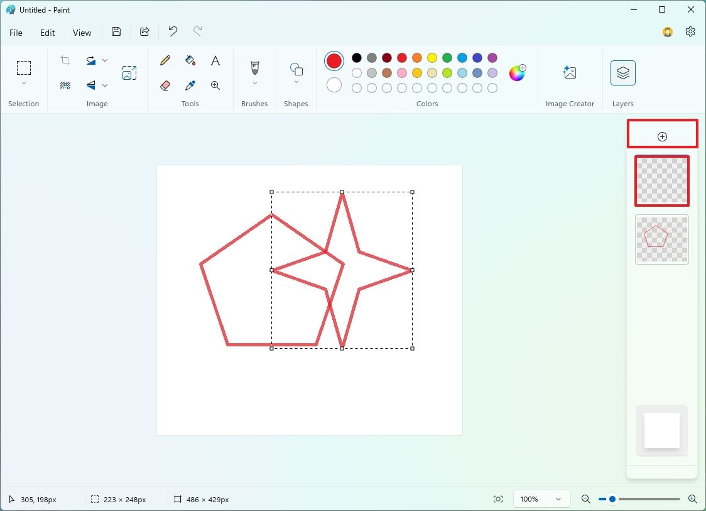Select the Fill with color tool
Screen dimensions: 706x511
coord(190,60)
